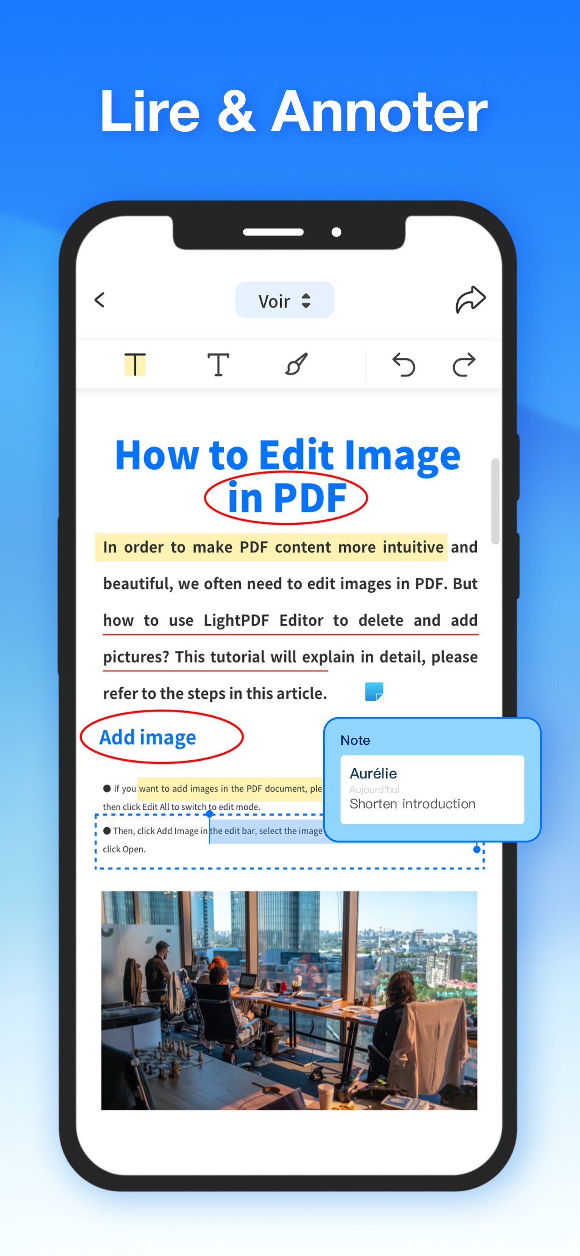Tap the 'Note' popup title

click(355, 740)
